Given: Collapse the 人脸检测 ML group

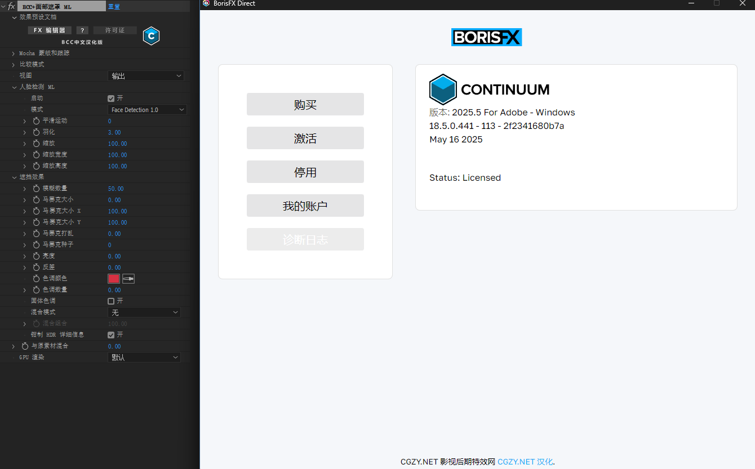Looking at the screenshot, I should [x=15, y=87].
